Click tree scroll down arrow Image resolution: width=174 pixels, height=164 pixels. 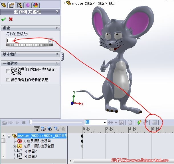[3, 156]
